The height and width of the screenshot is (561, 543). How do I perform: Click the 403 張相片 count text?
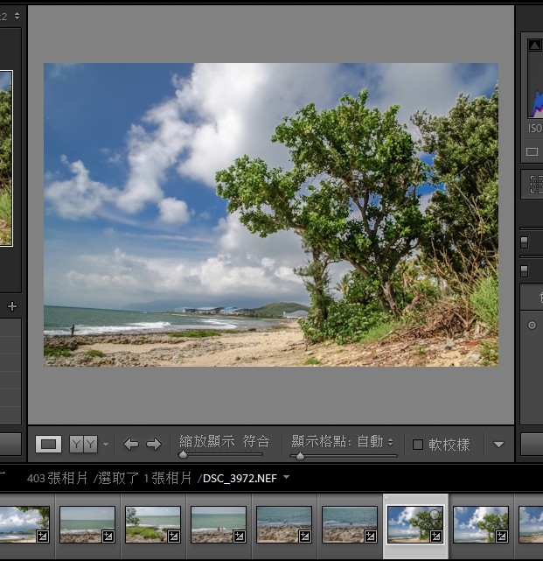57,479
